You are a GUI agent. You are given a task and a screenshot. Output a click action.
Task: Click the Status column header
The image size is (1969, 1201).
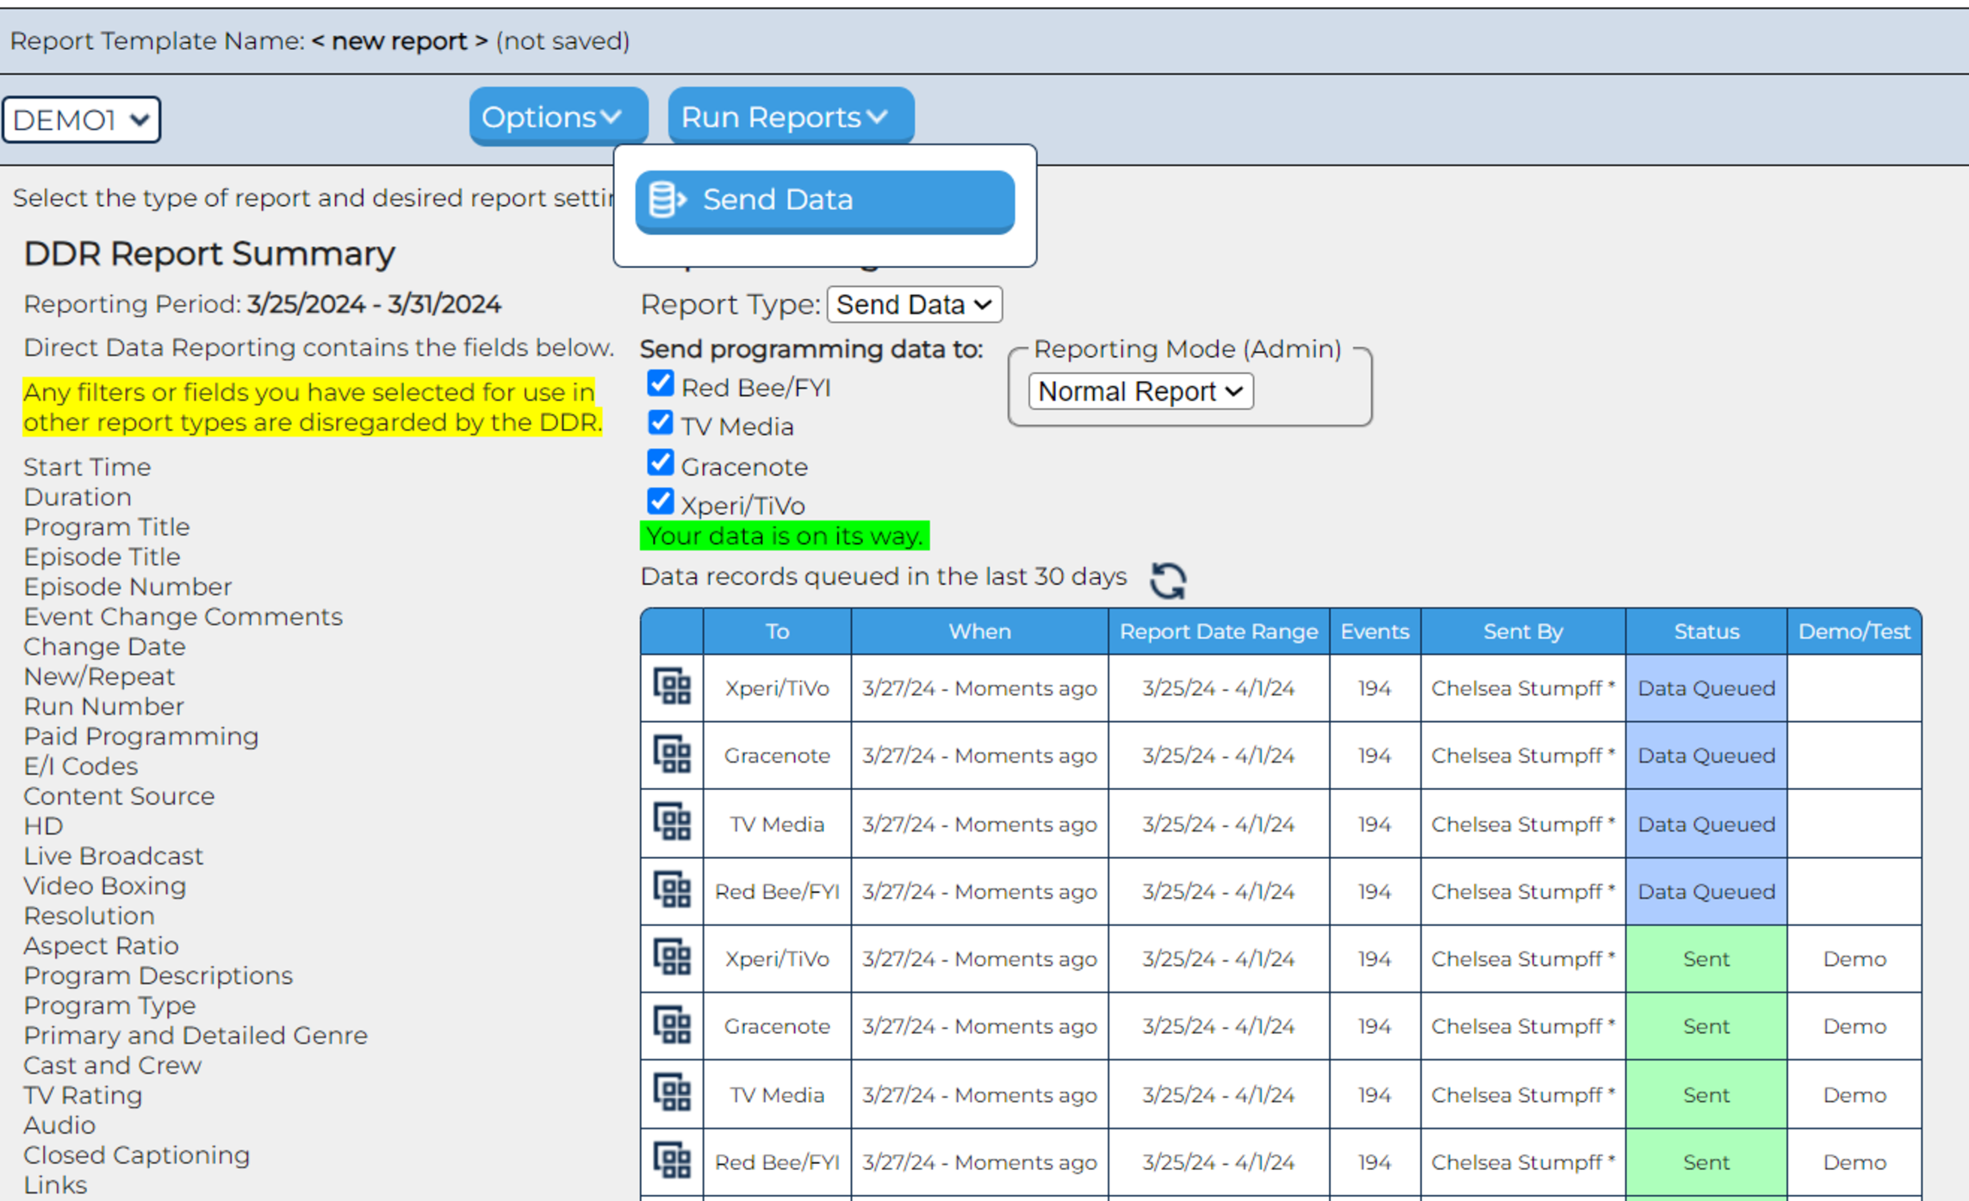click(1705, 632)
